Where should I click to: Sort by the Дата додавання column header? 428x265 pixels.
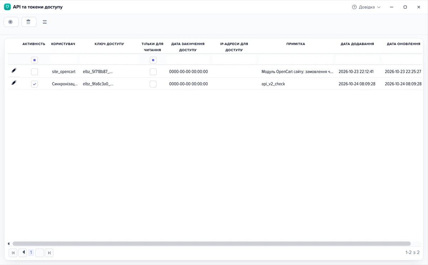(x=357, y=44)
